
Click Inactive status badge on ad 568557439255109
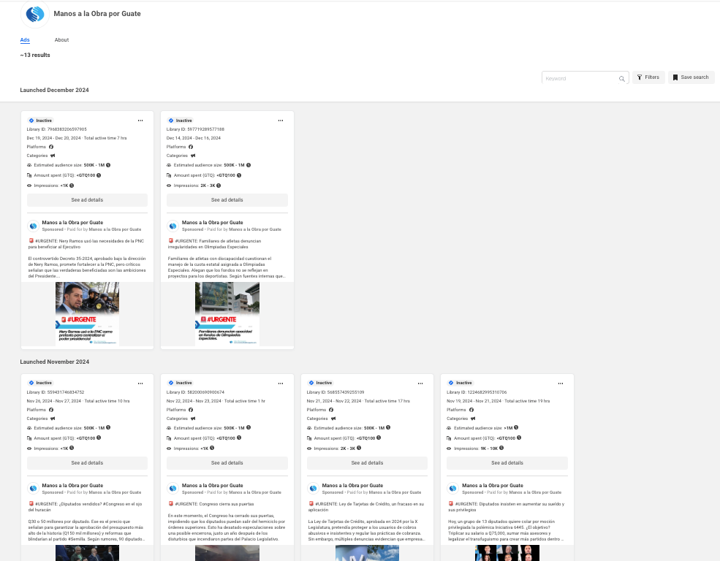[x=320, y=383]
